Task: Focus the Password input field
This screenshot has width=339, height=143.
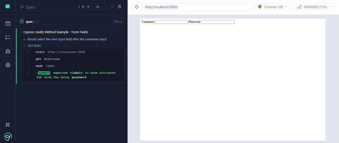Action: (218, 22)
